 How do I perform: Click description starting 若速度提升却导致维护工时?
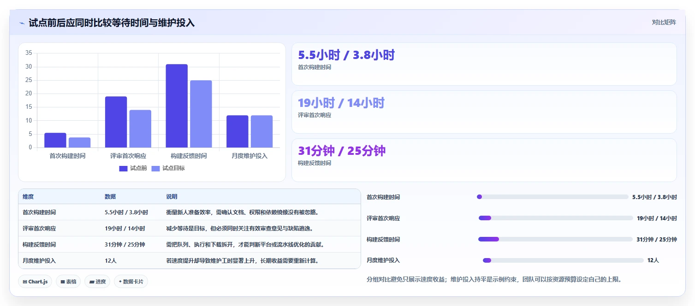click(243, 261)
